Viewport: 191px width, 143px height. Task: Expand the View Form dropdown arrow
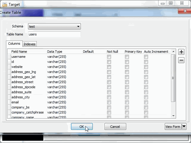point(184,127)
